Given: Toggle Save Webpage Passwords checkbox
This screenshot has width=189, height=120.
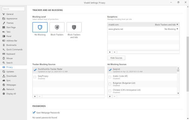Looking at the screenshot, I should click(34, 112).
